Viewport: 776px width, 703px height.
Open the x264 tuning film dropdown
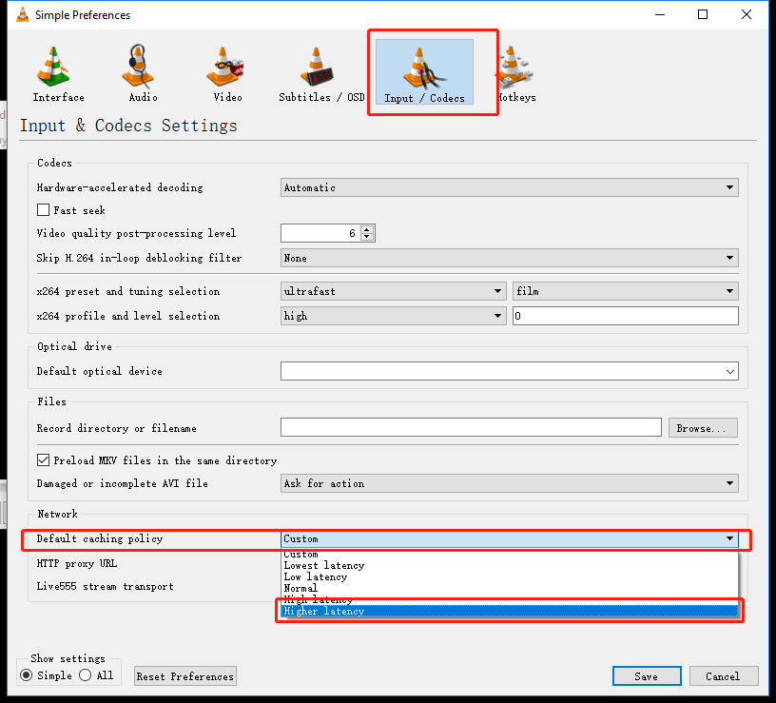click(x=626, y=291)
